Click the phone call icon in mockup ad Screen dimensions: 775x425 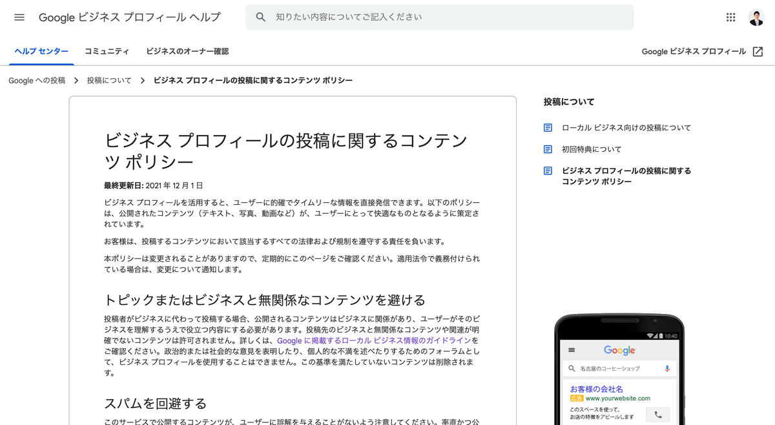click(658, 415)
